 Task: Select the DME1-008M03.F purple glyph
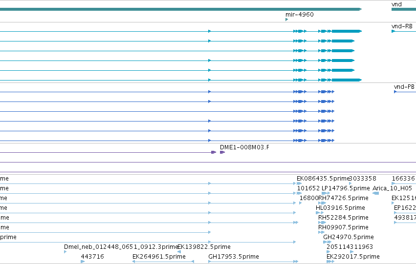[222, 152]
